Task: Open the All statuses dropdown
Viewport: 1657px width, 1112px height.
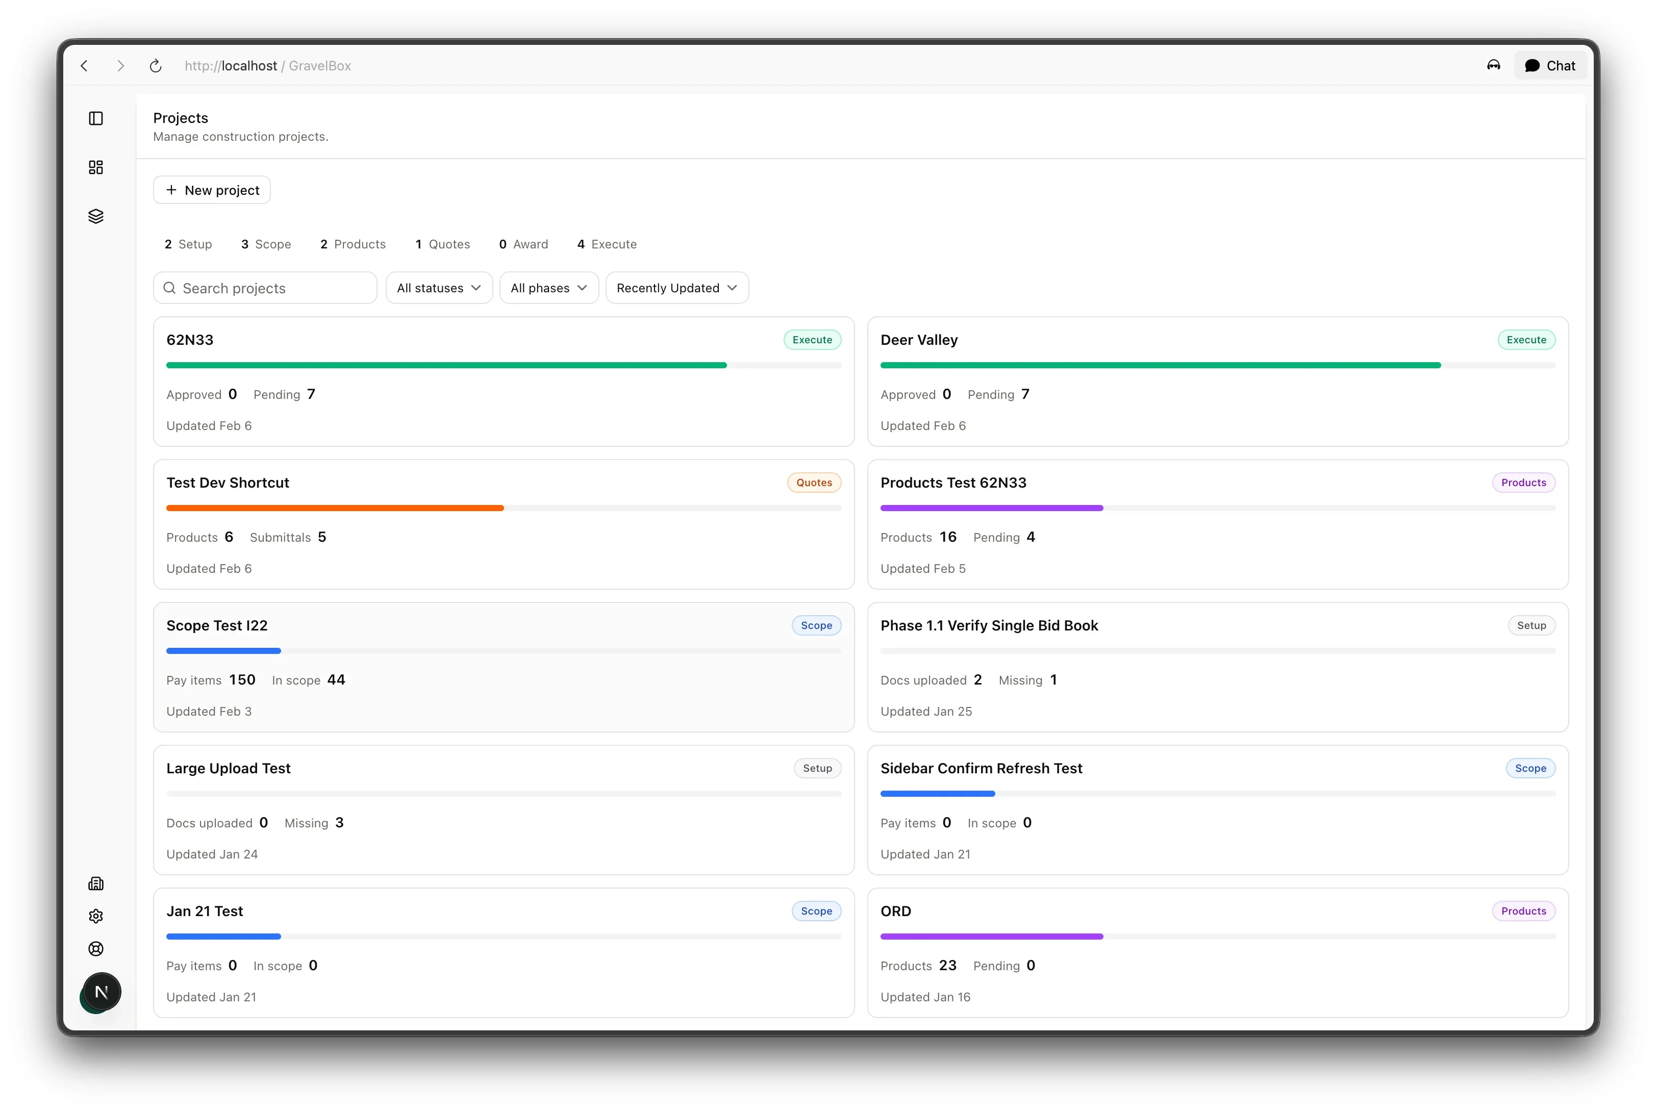Action: pos(439,287)
